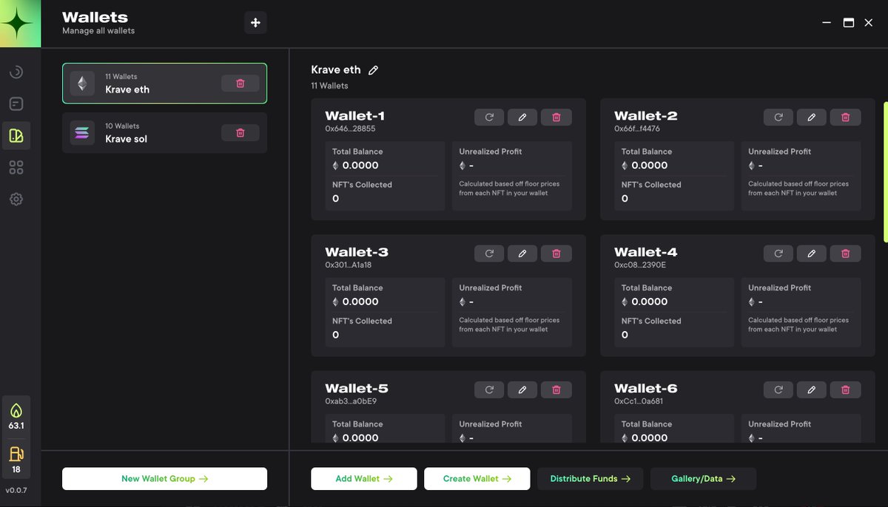888x507 pixels.
Task: Refresh Wallet-2 balance
Action: pyautogui.click(x=778, y=118)
